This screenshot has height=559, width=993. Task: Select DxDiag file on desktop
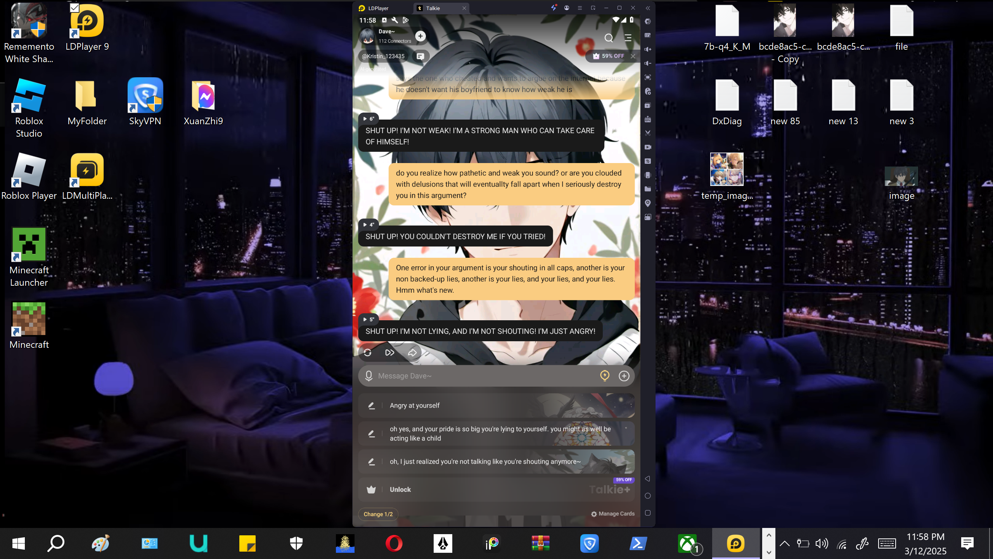(x=727, y=102)
